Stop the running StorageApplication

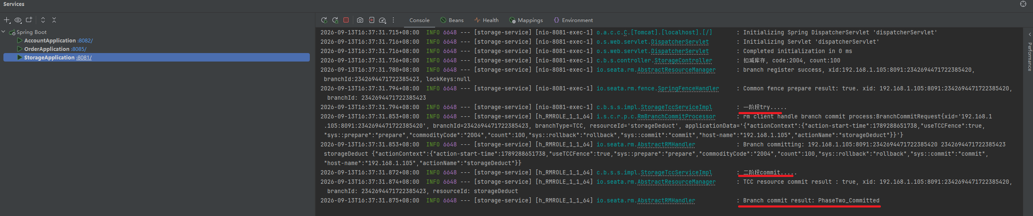click(x=346, y=20)
